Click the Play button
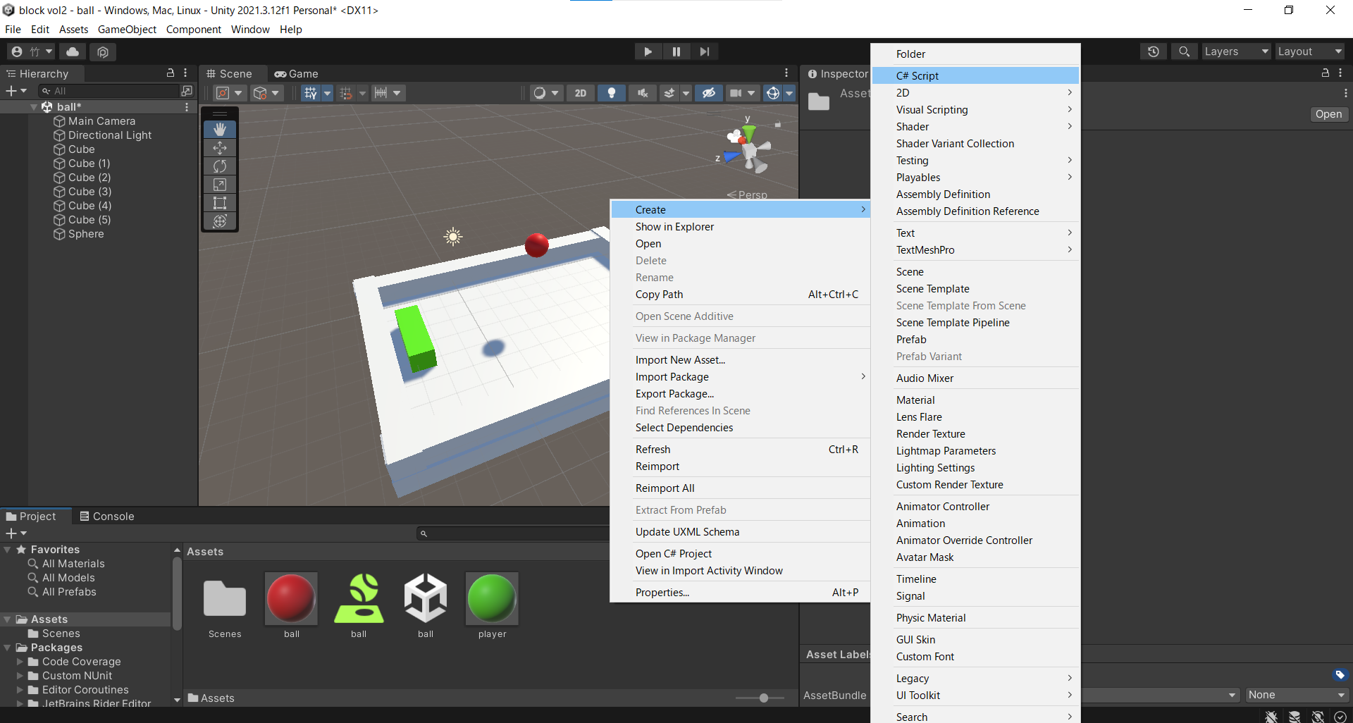This screenshot has height=723, width=1353. pyautogui.click(x=648, y=51)
